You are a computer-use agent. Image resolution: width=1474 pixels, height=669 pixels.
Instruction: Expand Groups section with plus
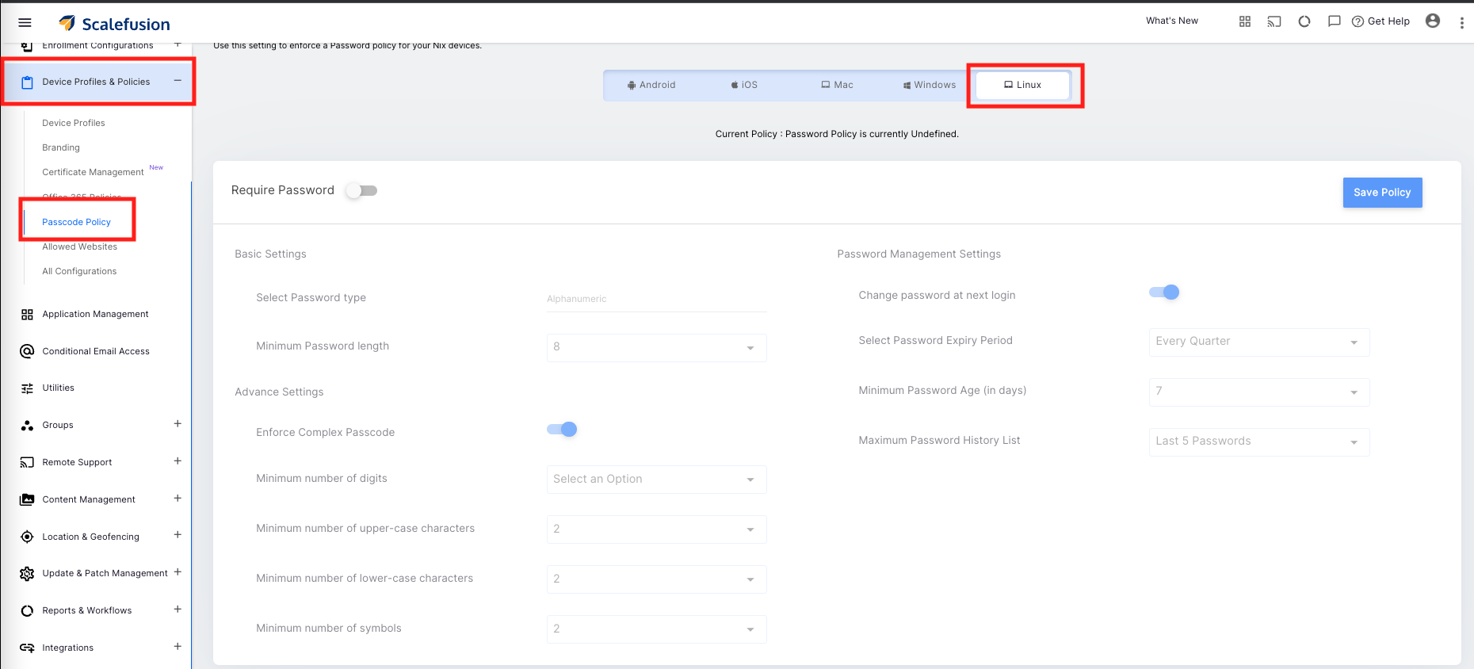coord(178,423)
